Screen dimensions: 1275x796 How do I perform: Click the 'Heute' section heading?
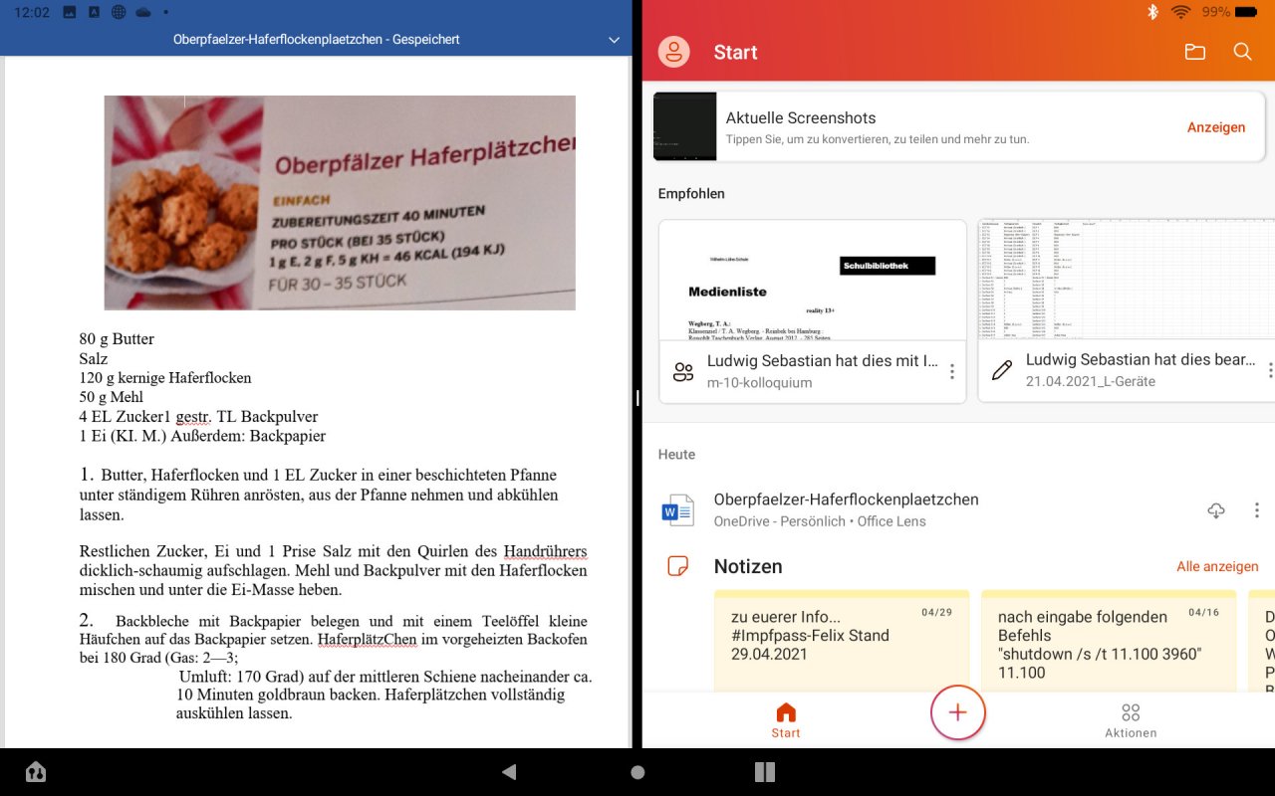[x=676, y=454]
